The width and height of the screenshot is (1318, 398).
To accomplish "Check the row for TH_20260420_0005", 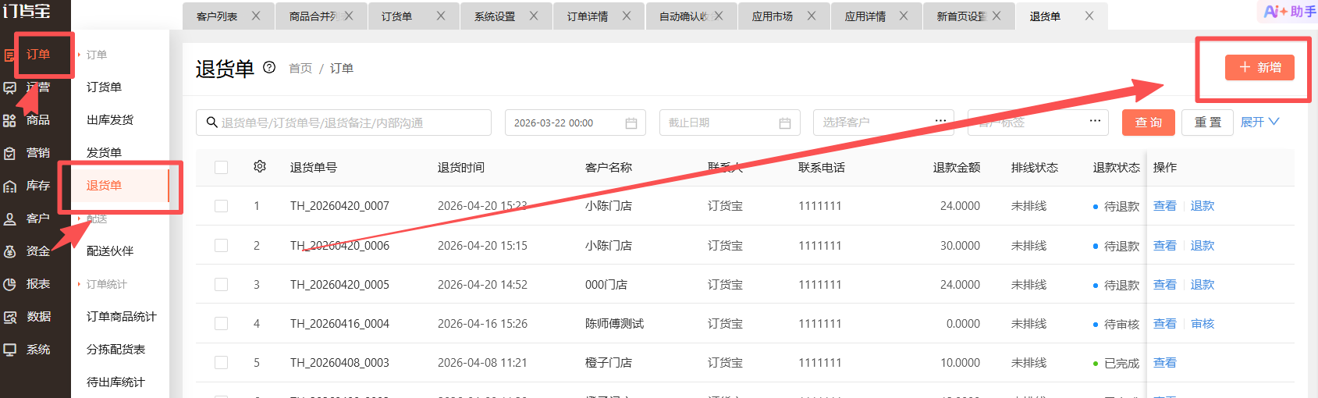I will (222, 284).
